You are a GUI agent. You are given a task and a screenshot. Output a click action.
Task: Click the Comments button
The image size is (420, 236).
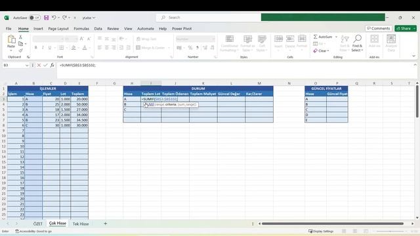tap(379, 28)
